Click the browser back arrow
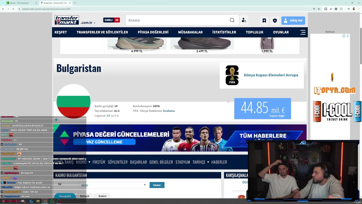 click(x=3, y=9)
